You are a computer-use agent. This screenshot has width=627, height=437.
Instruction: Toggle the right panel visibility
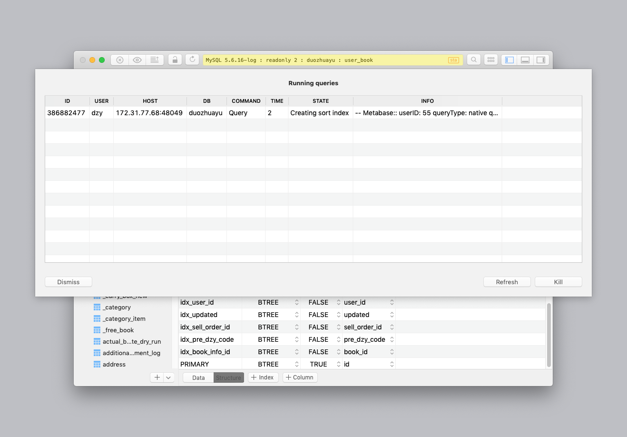tap(541, 60)
